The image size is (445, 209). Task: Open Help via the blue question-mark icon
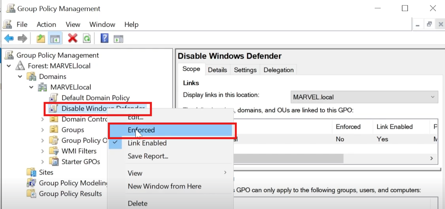[104, 38]
